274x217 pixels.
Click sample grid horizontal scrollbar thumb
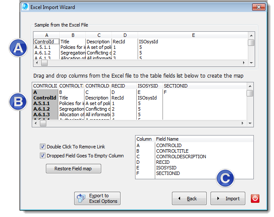pos(44,63)
